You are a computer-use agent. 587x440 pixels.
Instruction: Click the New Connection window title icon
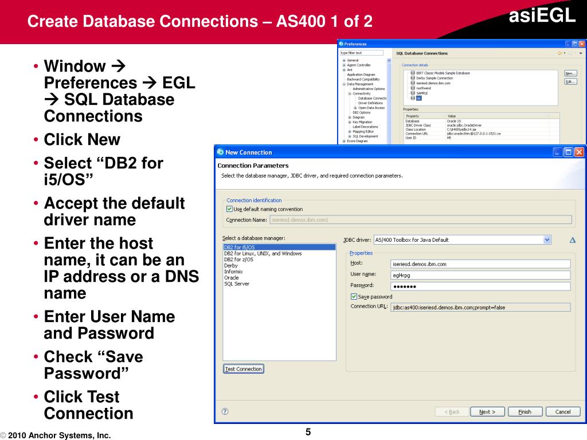tap(220, 152)
